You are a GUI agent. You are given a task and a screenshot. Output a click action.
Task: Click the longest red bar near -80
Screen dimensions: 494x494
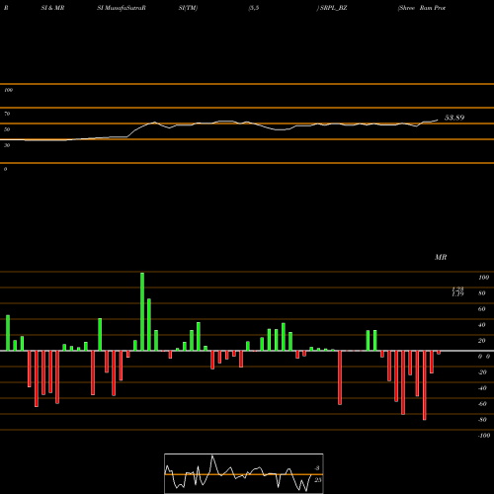point(425,385)
